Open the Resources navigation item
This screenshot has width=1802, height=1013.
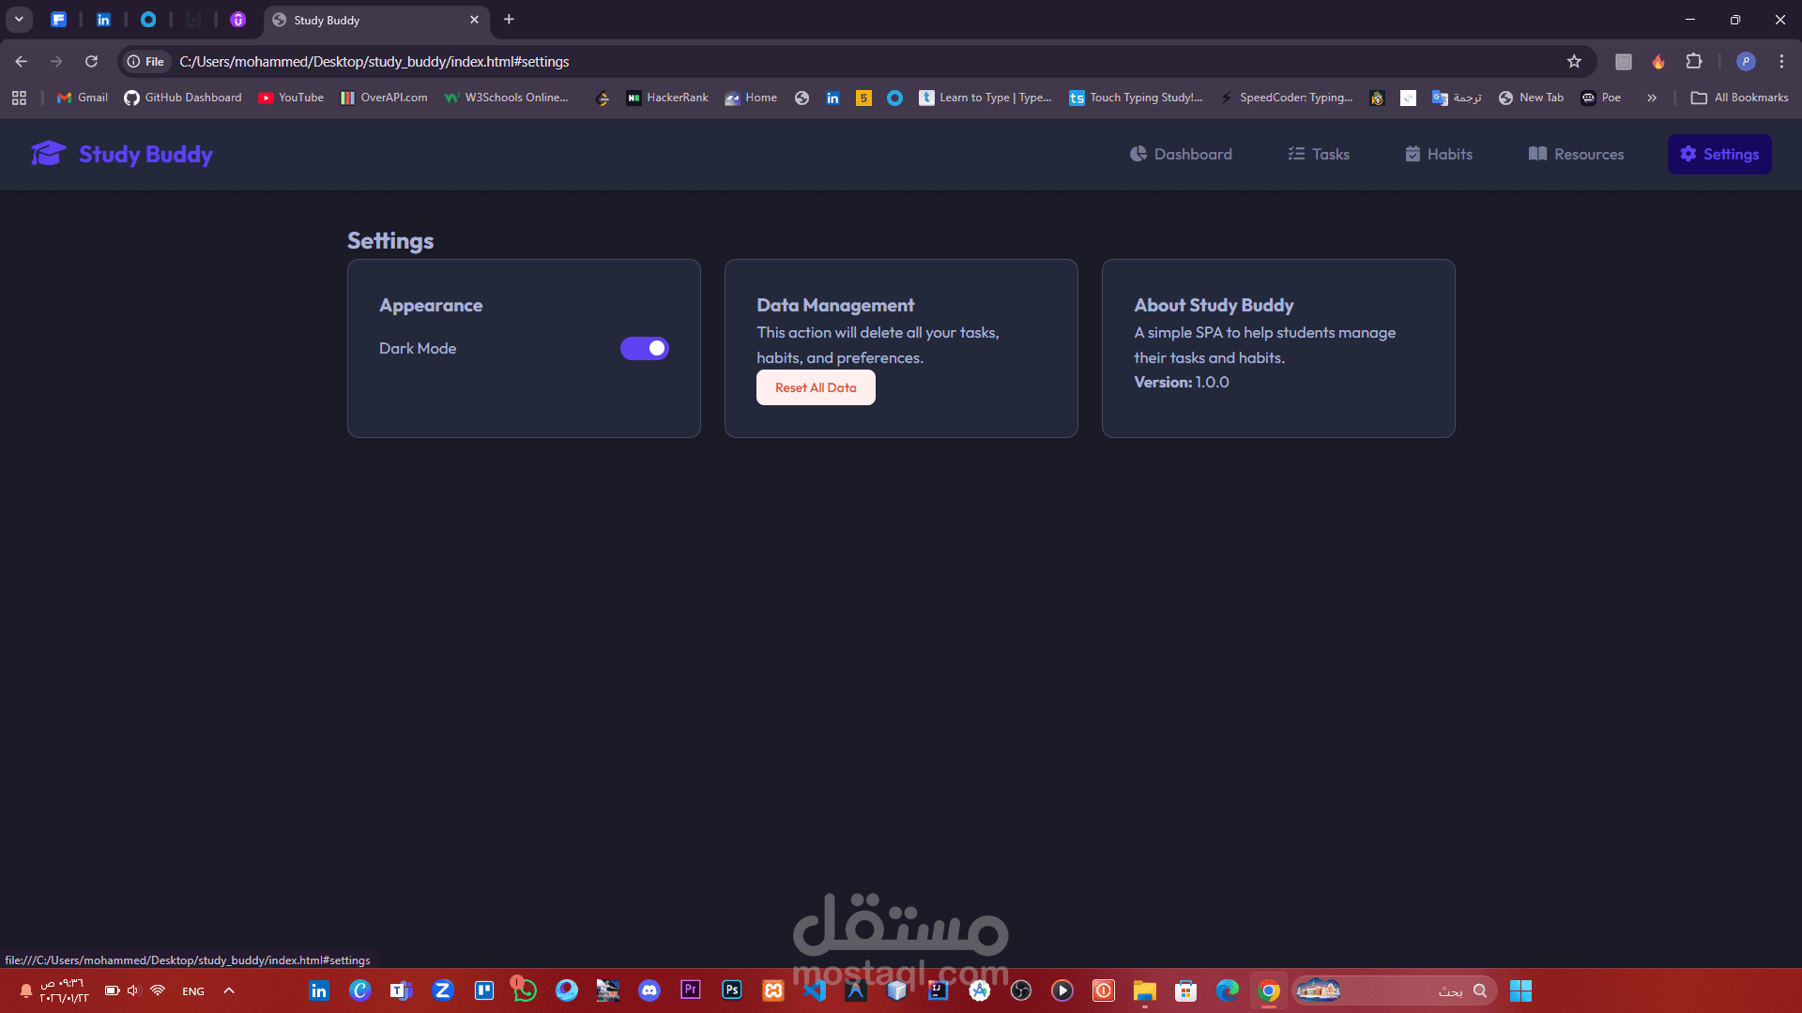[1576, 154]
